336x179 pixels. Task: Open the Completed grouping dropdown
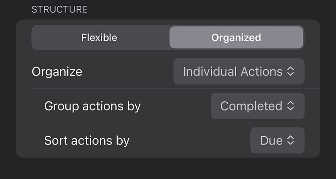coord(258,106)
